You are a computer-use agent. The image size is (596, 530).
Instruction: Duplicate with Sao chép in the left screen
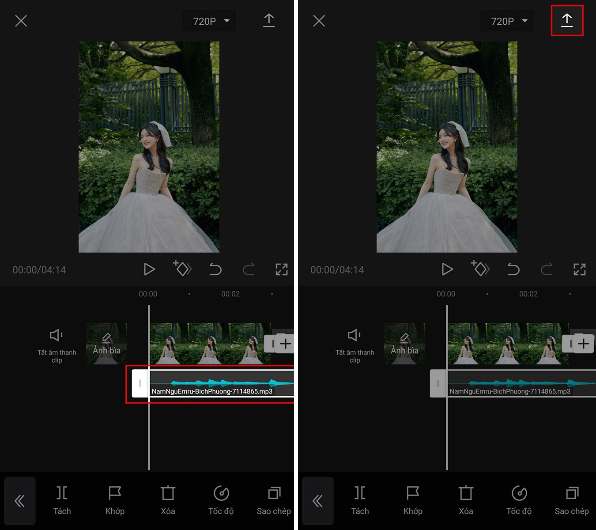(x=274, y=501)
